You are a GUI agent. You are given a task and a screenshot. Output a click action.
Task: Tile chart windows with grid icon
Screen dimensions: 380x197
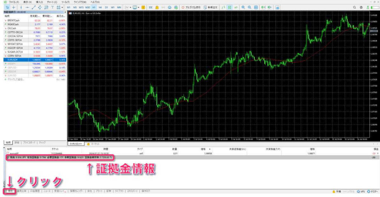click(256, 7)
